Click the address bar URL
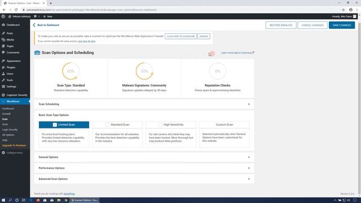The width and height of the screenshot is (361, 203). coord(91,10)
